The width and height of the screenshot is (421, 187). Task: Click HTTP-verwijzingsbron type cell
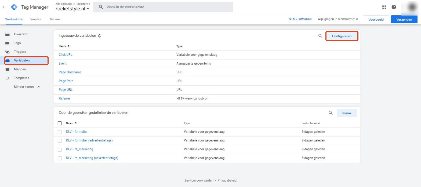point(192,99)
